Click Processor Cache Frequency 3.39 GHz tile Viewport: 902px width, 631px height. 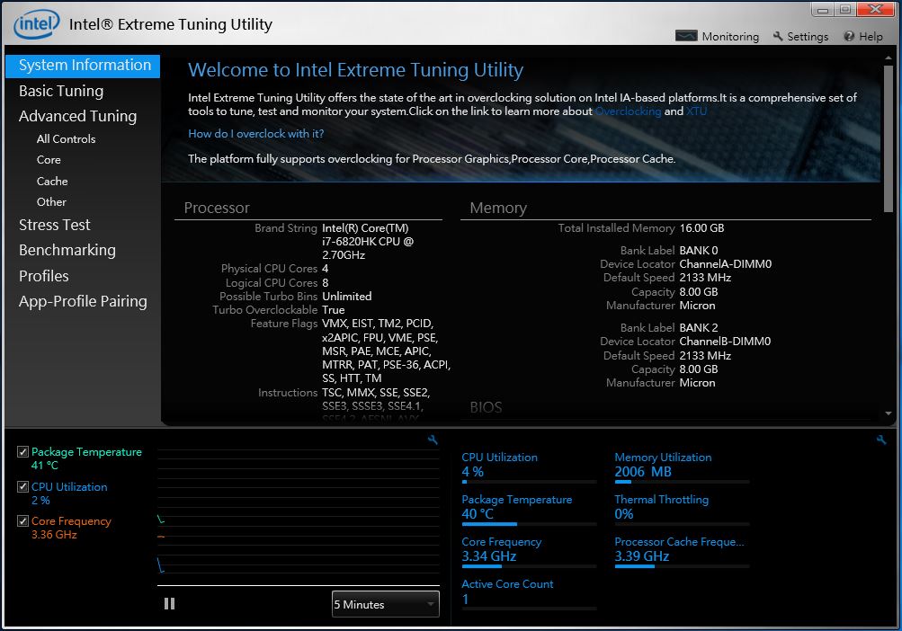pyautogui.click(x=682, y=554)
